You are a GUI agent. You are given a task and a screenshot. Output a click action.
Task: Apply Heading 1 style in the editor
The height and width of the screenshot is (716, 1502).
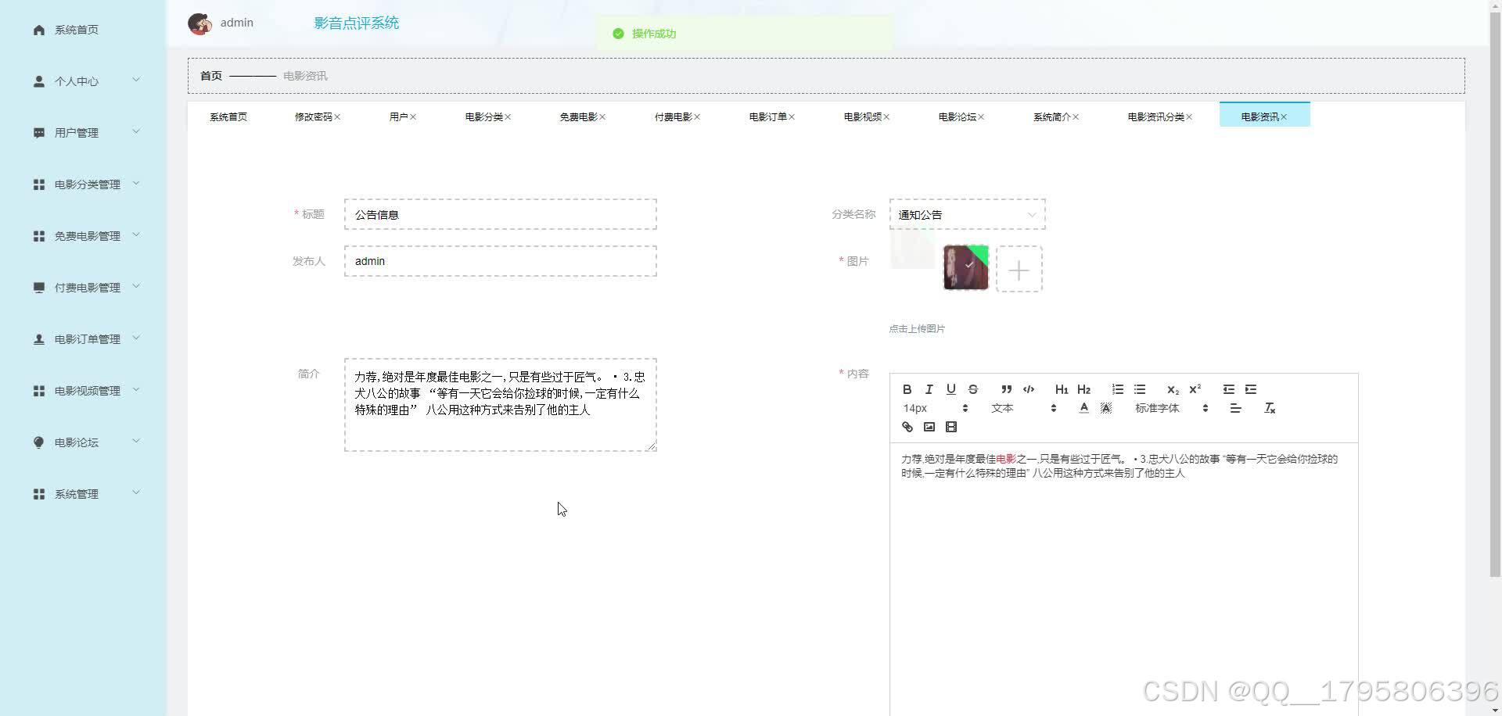[1061, 389]
